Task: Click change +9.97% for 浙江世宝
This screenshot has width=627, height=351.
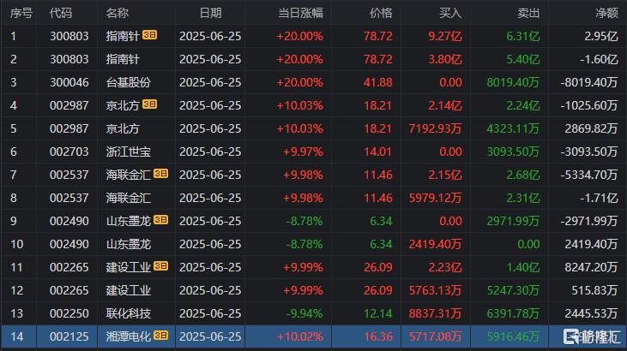Action: click(x=303, y=152)
